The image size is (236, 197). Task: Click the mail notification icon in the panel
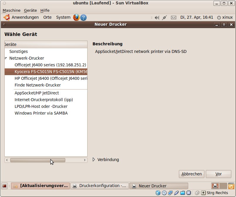point(174,18)
